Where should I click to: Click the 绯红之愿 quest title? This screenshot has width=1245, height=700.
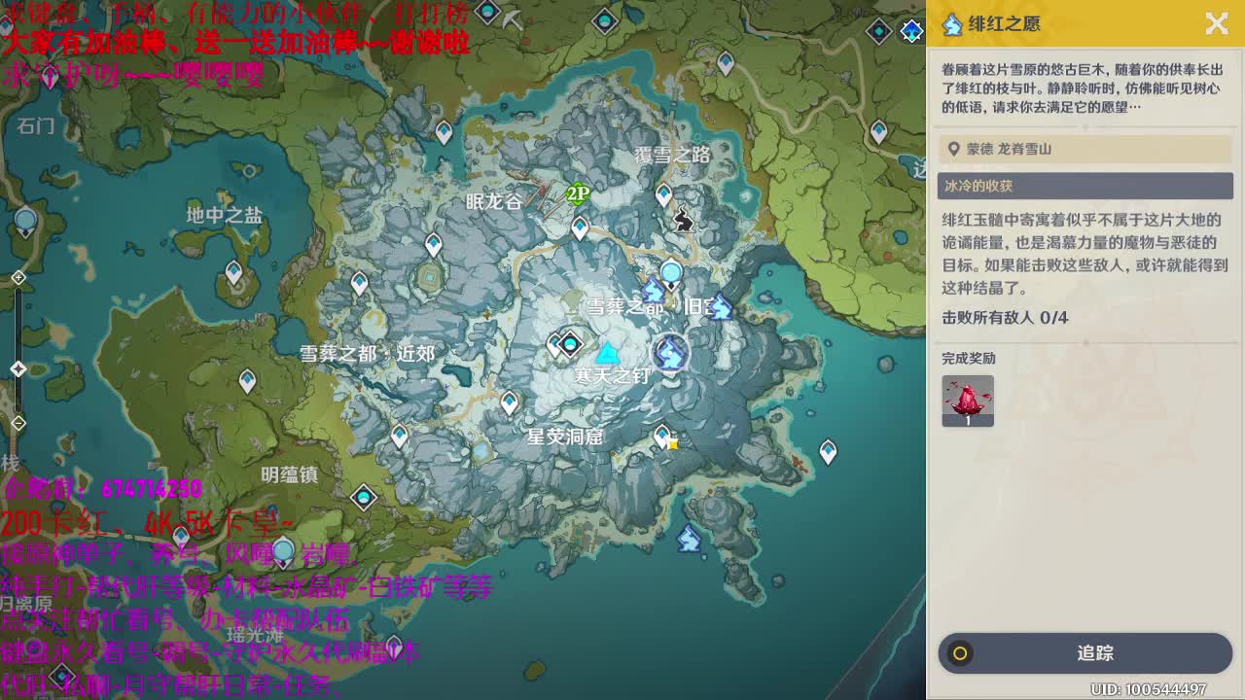point(1004,24)
